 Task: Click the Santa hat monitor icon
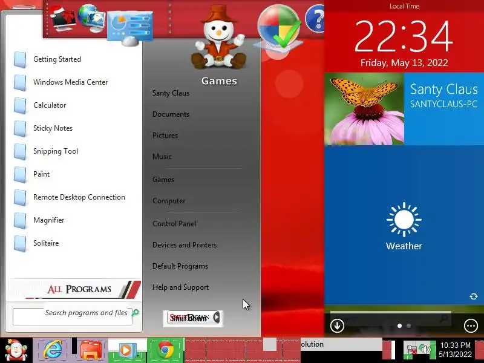(63, 19)
